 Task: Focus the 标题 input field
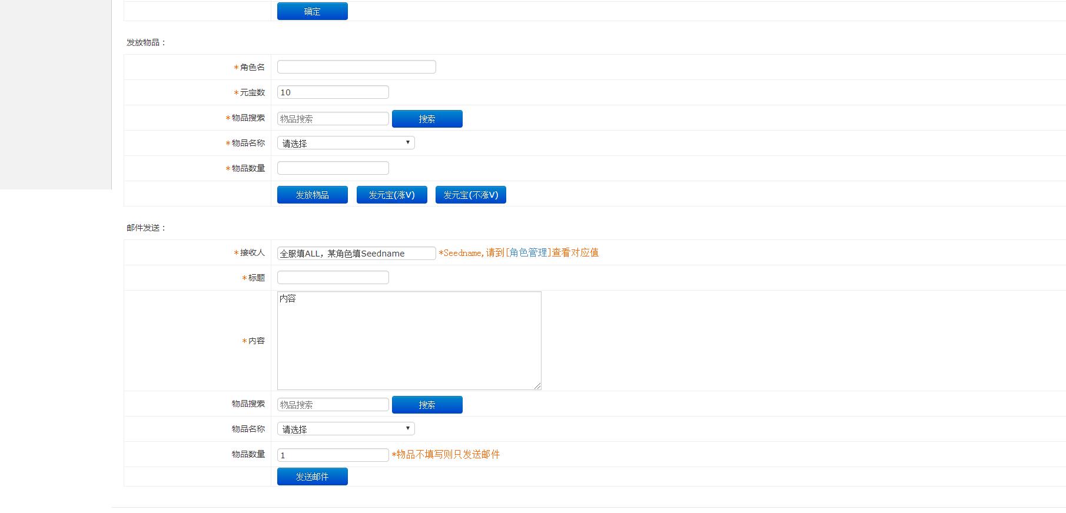coord(333,278)
